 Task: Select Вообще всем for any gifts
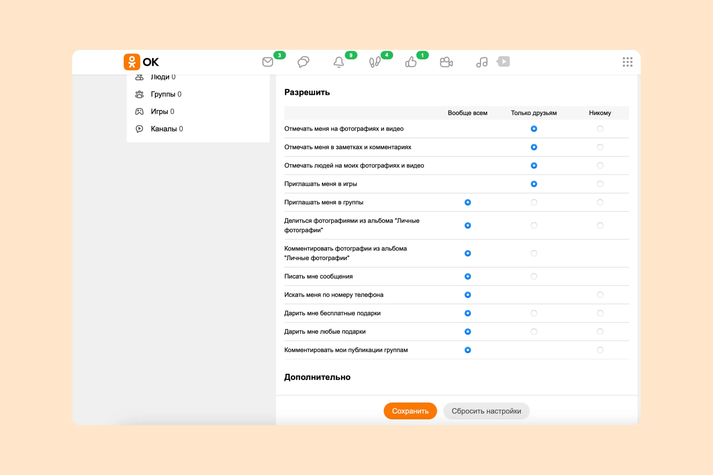point(467,332)
